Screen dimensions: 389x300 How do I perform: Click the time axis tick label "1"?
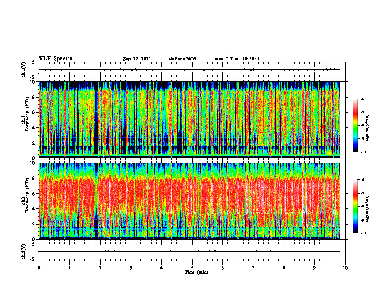click(69, 268)
